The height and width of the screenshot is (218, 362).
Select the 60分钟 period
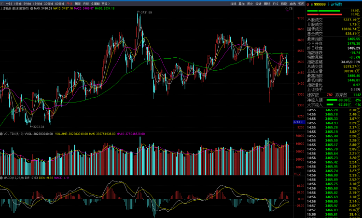(59, 4)
